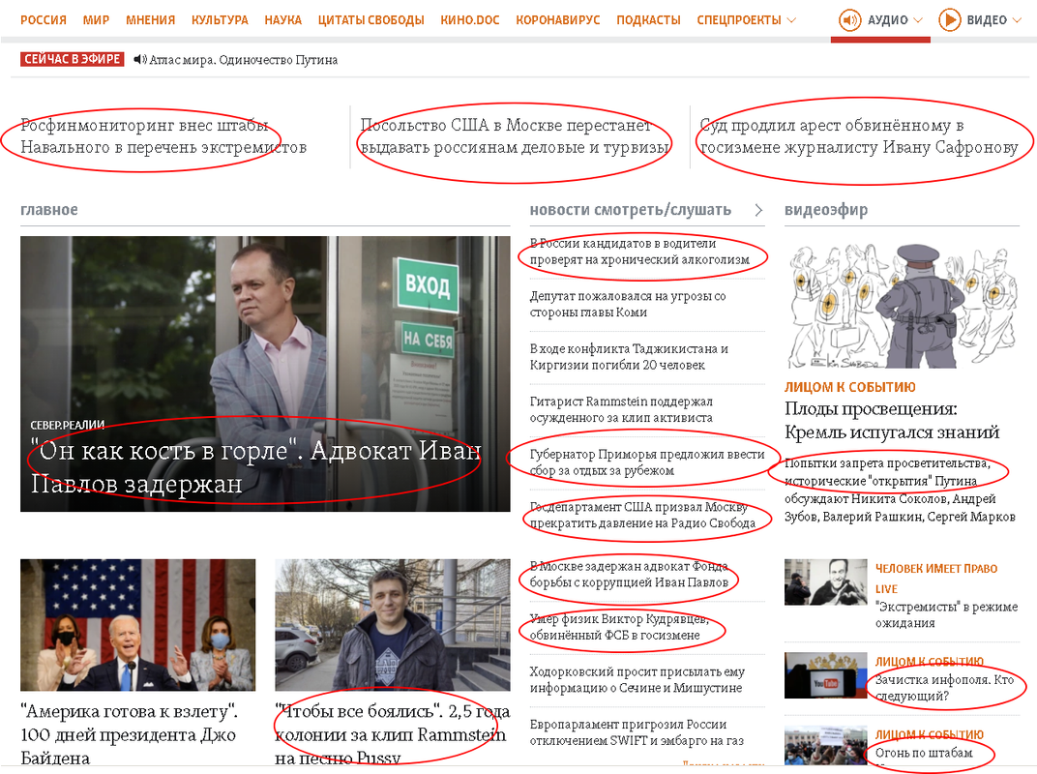1037x774 pixels.
Task: Open description mentioning Никита Соколов, Андрей Зубов
Action: tap(900, 490)
